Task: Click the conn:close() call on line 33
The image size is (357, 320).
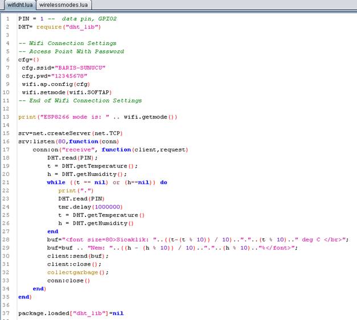Action: tap(68, 281)
